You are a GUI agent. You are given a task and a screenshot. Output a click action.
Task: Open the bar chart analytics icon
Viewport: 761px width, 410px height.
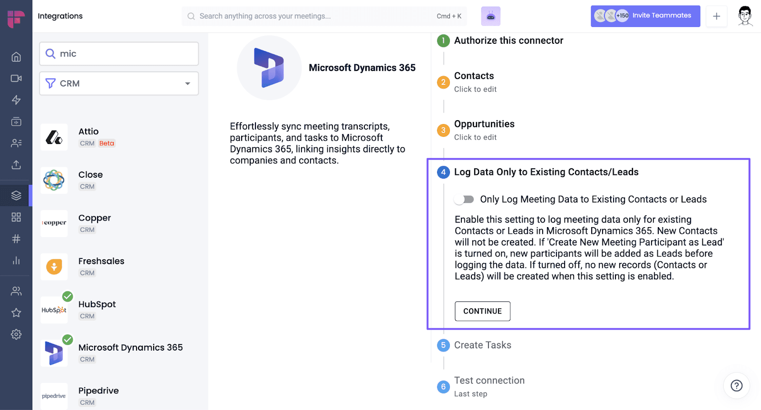[x=16, y=260]
